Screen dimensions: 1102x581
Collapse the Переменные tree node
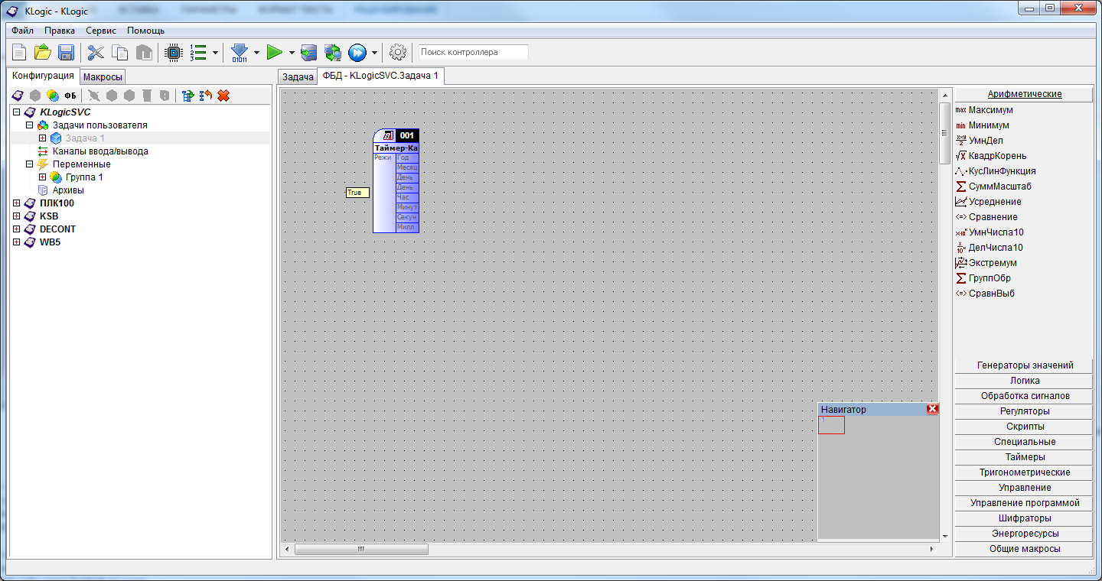[30, 164]
